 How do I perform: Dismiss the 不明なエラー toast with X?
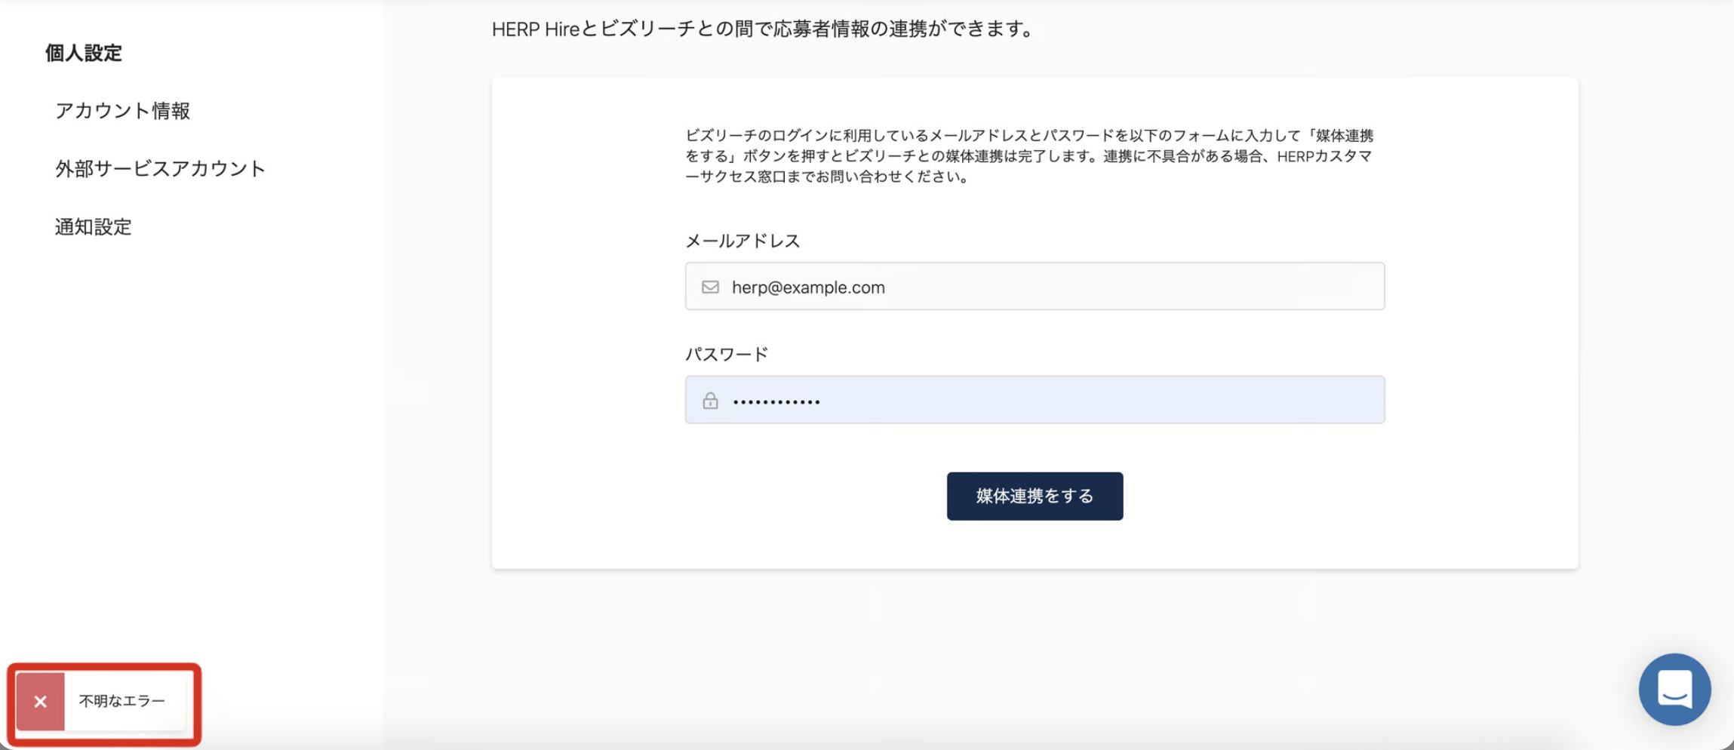point(41,702)
